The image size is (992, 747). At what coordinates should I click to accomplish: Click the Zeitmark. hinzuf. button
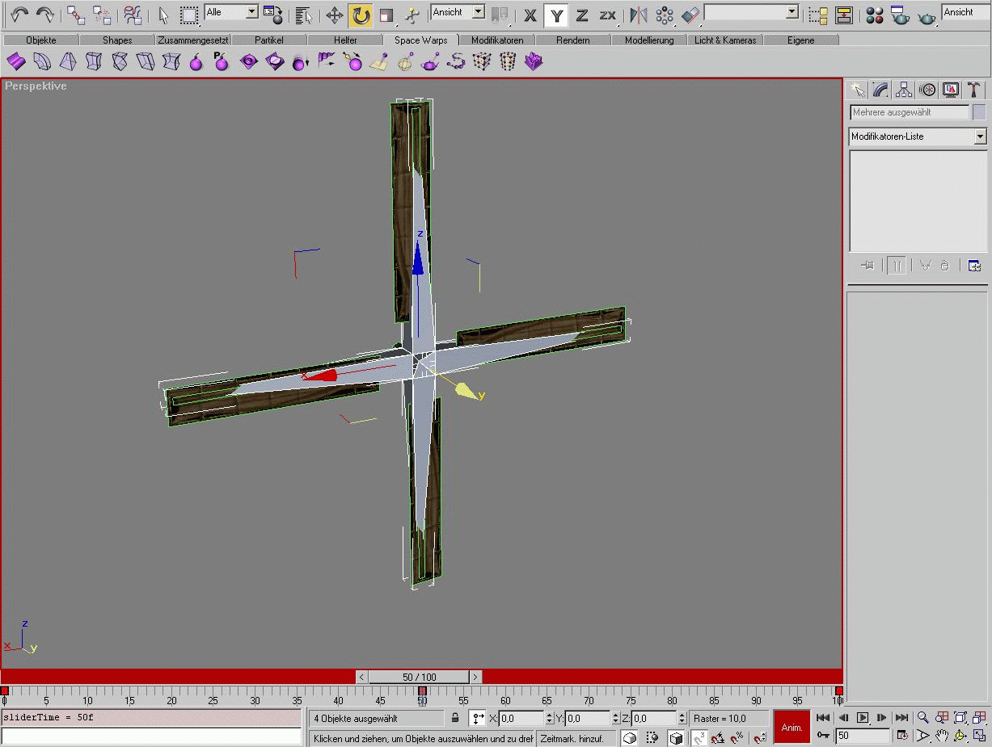(576, 738)
